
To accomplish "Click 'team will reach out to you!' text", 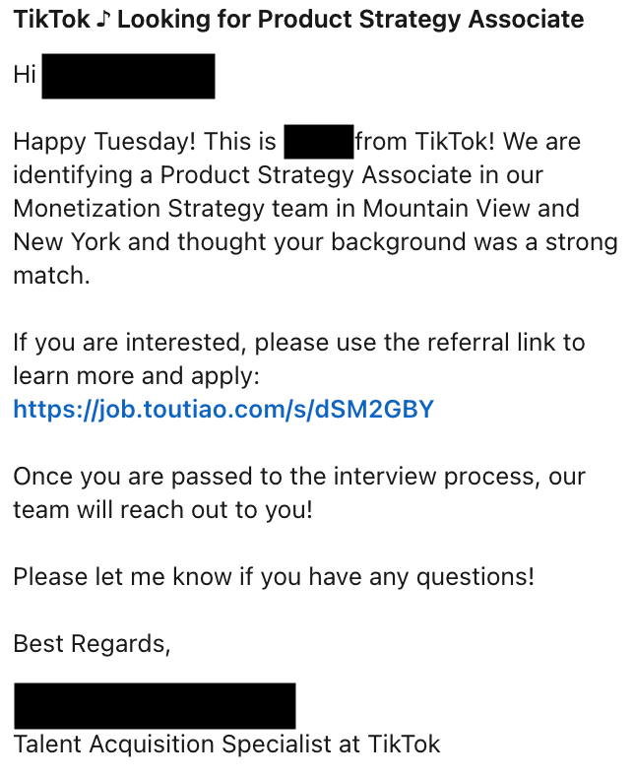I will coord(162,510).
